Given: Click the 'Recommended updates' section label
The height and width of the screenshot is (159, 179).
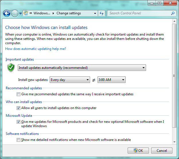Looking at the screenshot, I should click(24, 88).
